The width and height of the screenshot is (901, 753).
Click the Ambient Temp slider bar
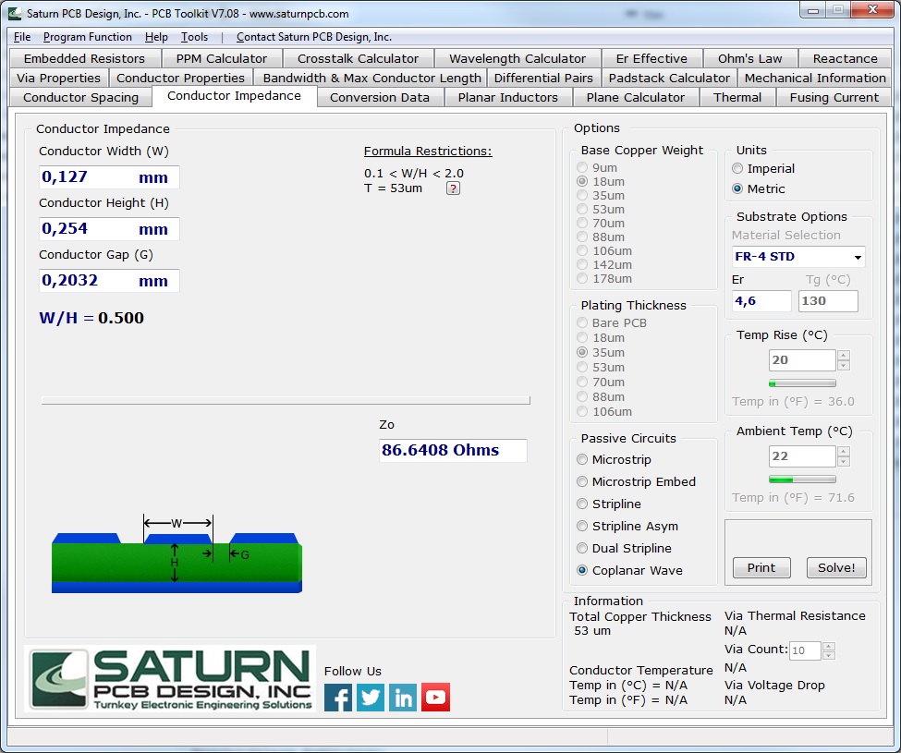pyautogui.click(x=802, y=479)
